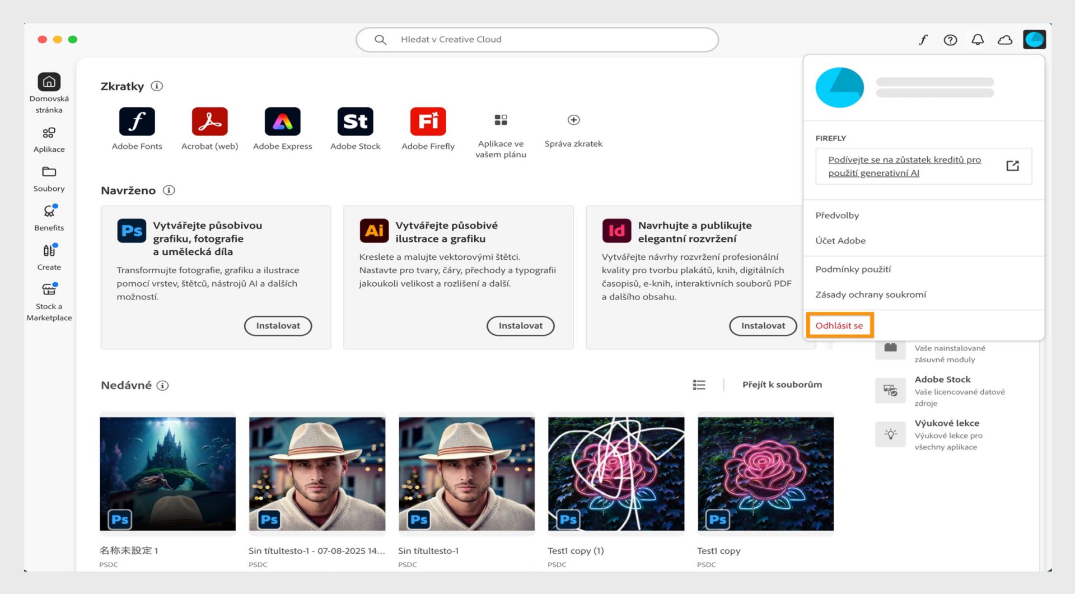The image size is (1075, 594).
Task: Open the Adobe Fonts shortcut
Action: 137,121
